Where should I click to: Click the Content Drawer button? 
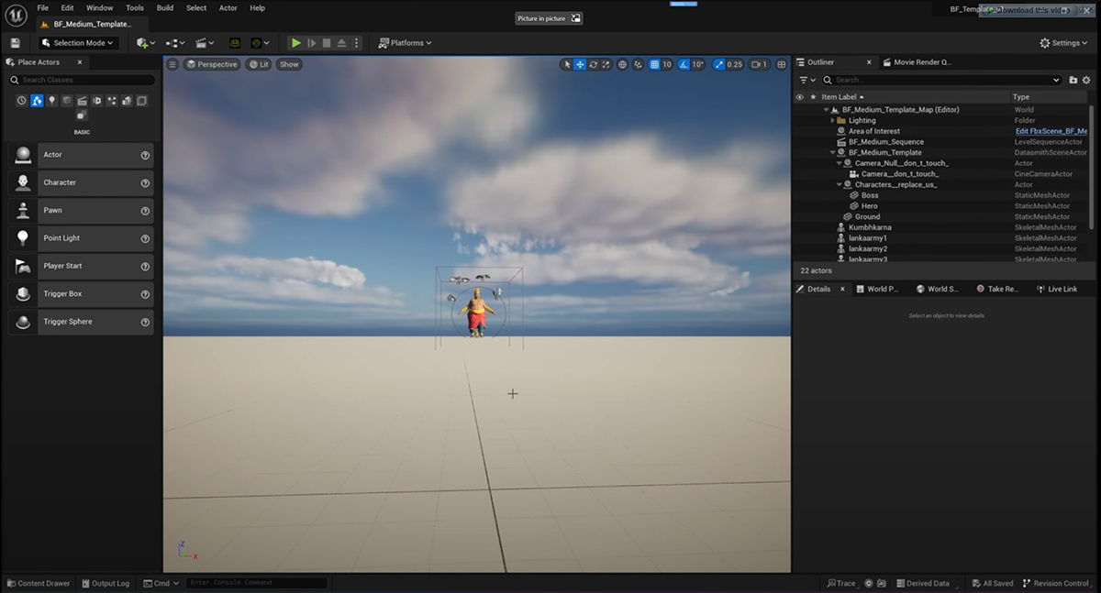tap(38, 583)
